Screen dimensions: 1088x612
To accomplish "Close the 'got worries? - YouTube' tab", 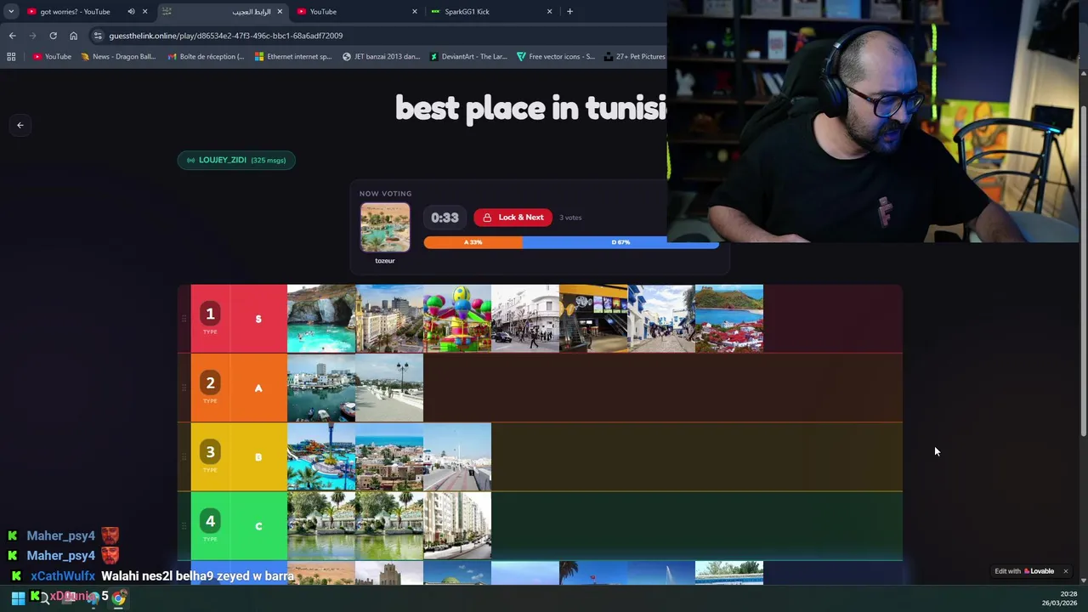I will [144, 12].
